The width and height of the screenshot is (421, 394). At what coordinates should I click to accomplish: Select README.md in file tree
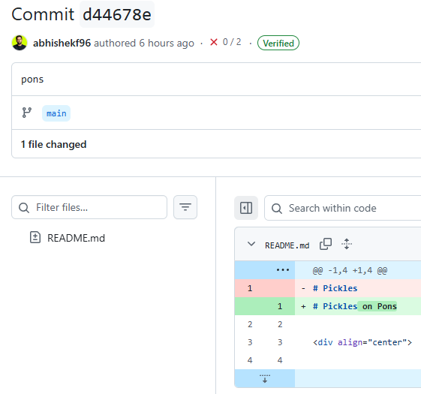(76, 238)
